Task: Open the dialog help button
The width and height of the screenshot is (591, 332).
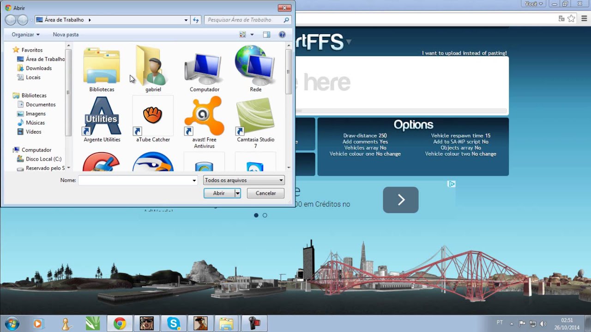Action: click(282, 35)
